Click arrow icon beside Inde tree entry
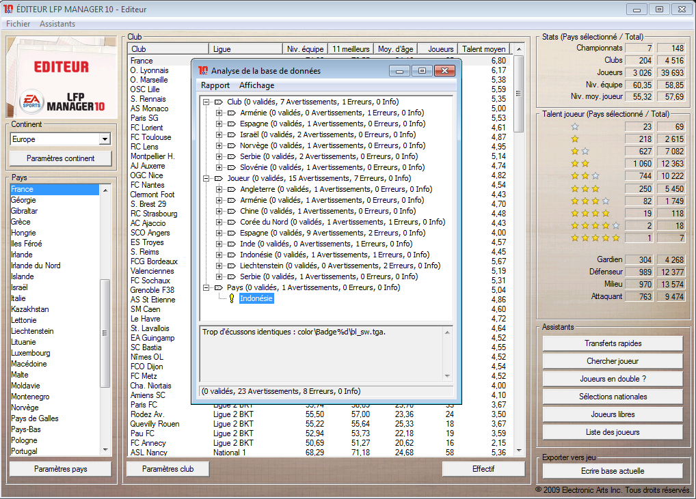Screen dimensions: 696x499 point(231,244)
